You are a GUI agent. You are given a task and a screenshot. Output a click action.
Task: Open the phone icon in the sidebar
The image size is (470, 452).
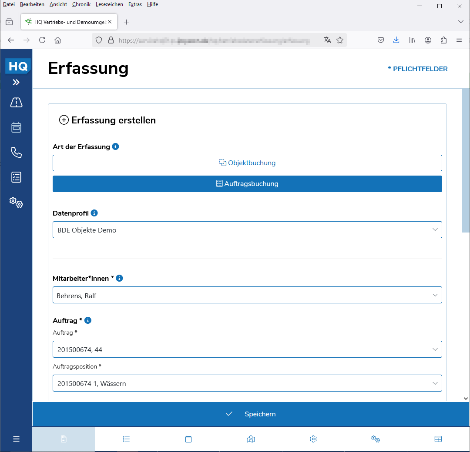[16, 153]
